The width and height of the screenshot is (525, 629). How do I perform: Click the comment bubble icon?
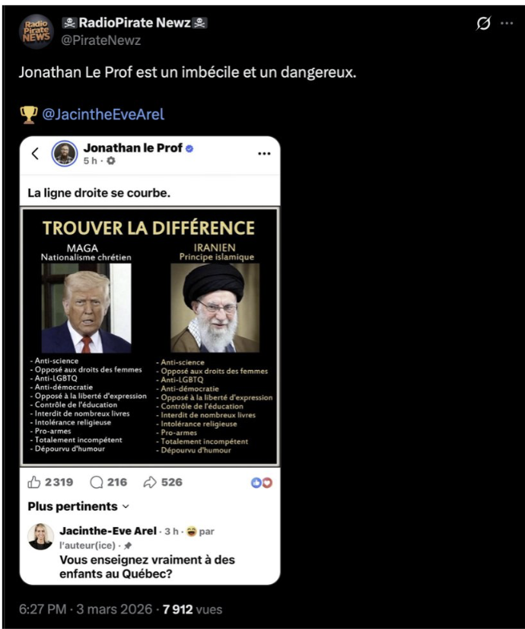tap(97, 482)
